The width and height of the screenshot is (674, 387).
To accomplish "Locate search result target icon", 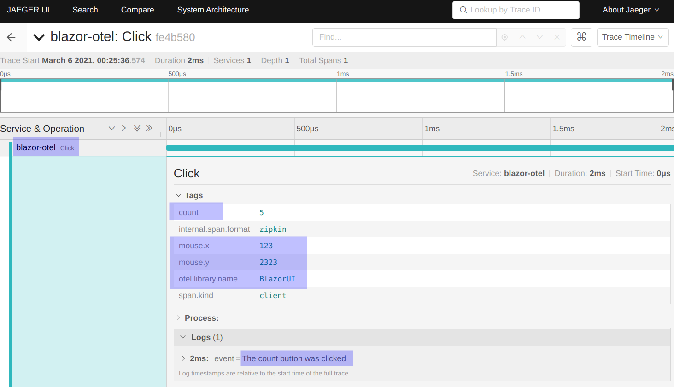I will [505, 37].
